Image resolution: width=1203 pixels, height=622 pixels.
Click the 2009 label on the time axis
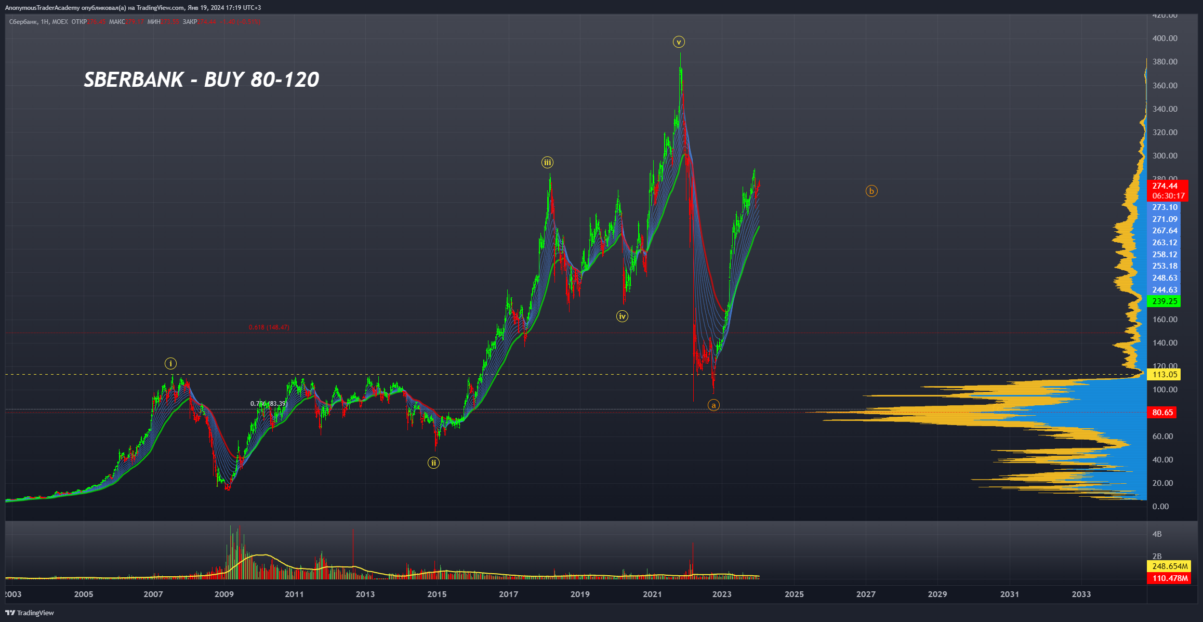click(x=224, y=594)
